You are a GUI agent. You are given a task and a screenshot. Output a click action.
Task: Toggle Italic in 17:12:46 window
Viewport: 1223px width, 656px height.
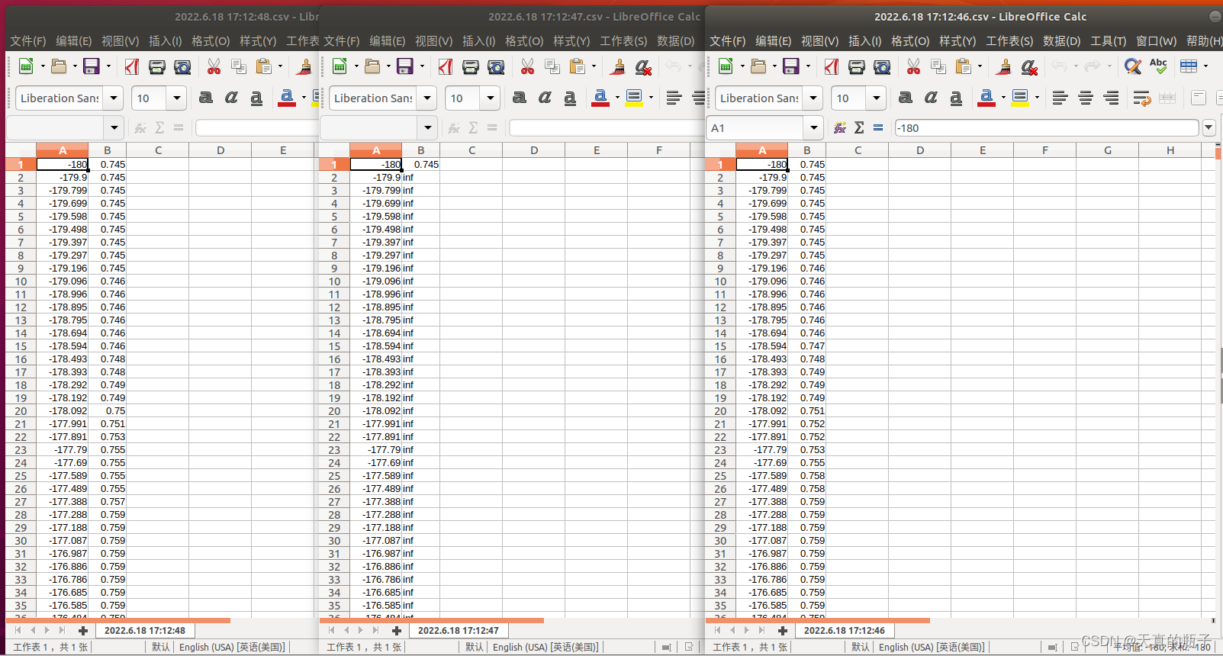[x=931, y=98]
